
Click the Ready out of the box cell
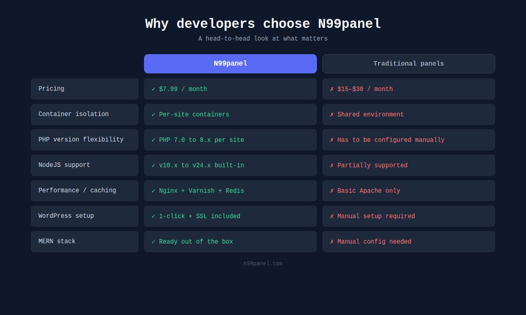(230, 242)
